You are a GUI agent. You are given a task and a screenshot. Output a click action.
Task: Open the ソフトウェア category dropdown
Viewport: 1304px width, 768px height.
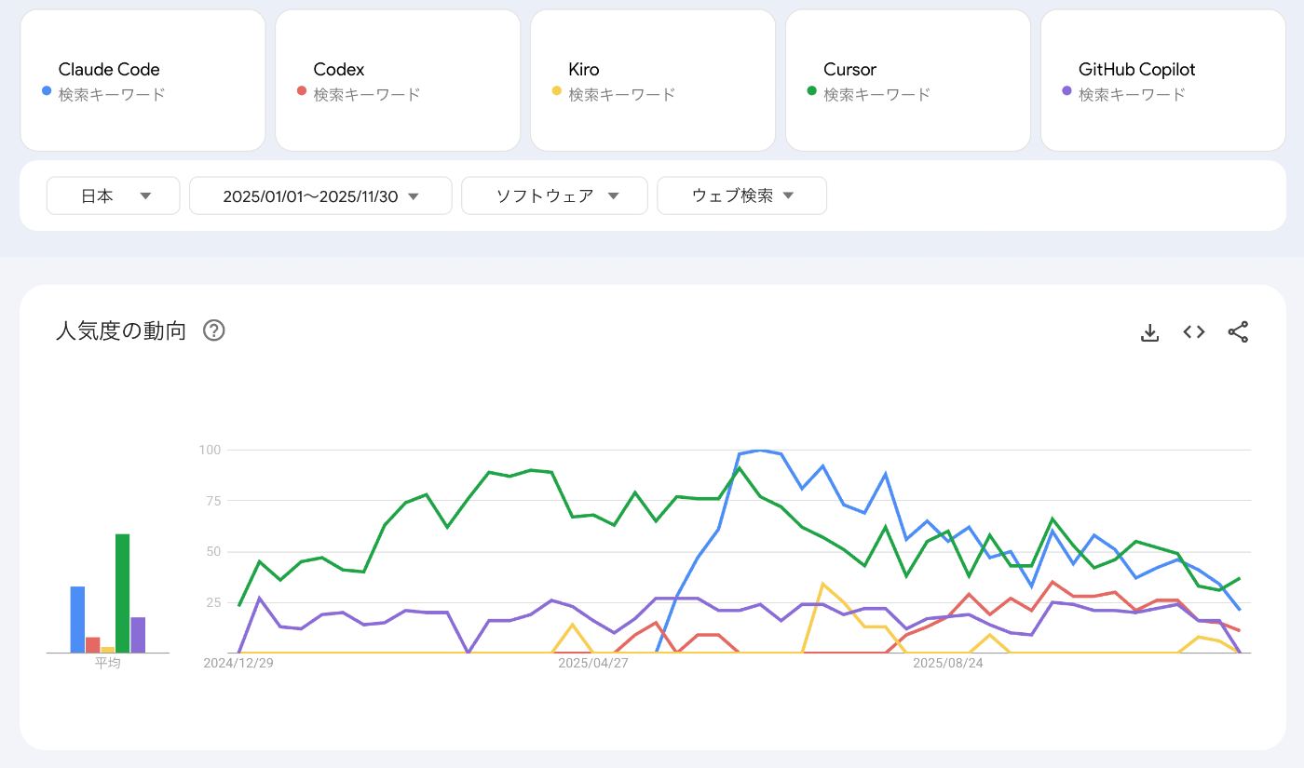coord(554,195)
